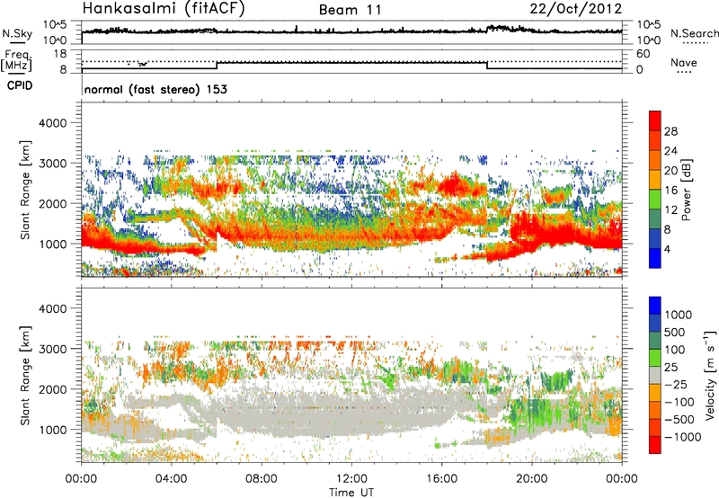Click the Time UT axis label

pyautogui.click(x=351, y=493)
